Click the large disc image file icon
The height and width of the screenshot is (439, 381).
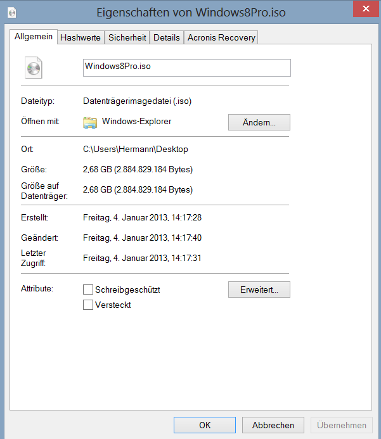(x=34, y=68)
